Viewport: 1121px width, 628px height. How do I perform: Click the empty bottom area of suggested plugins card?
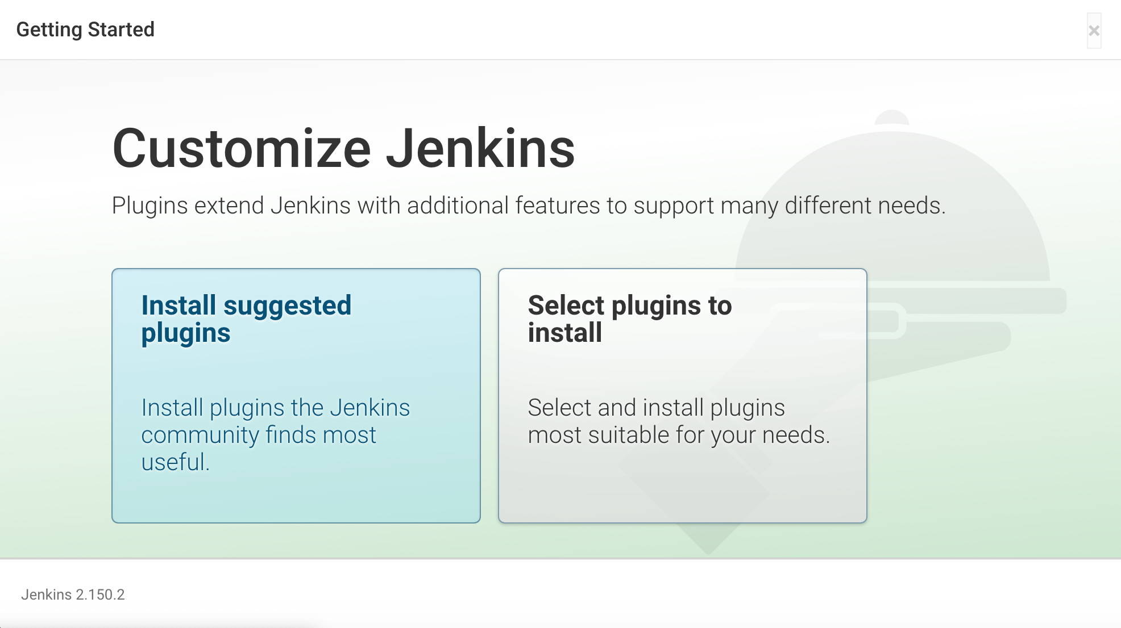click(x=296, y=500)
